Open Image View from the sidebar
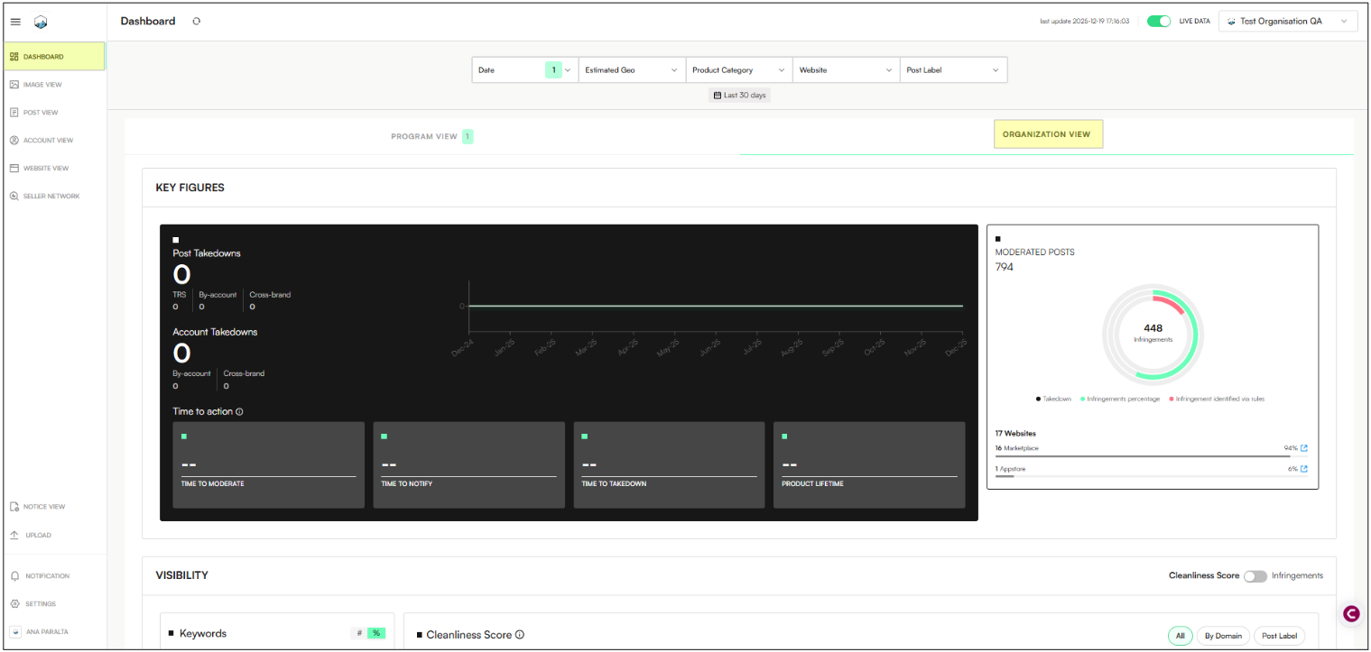This screenshot has height=652, width=1371. [53, 85]
